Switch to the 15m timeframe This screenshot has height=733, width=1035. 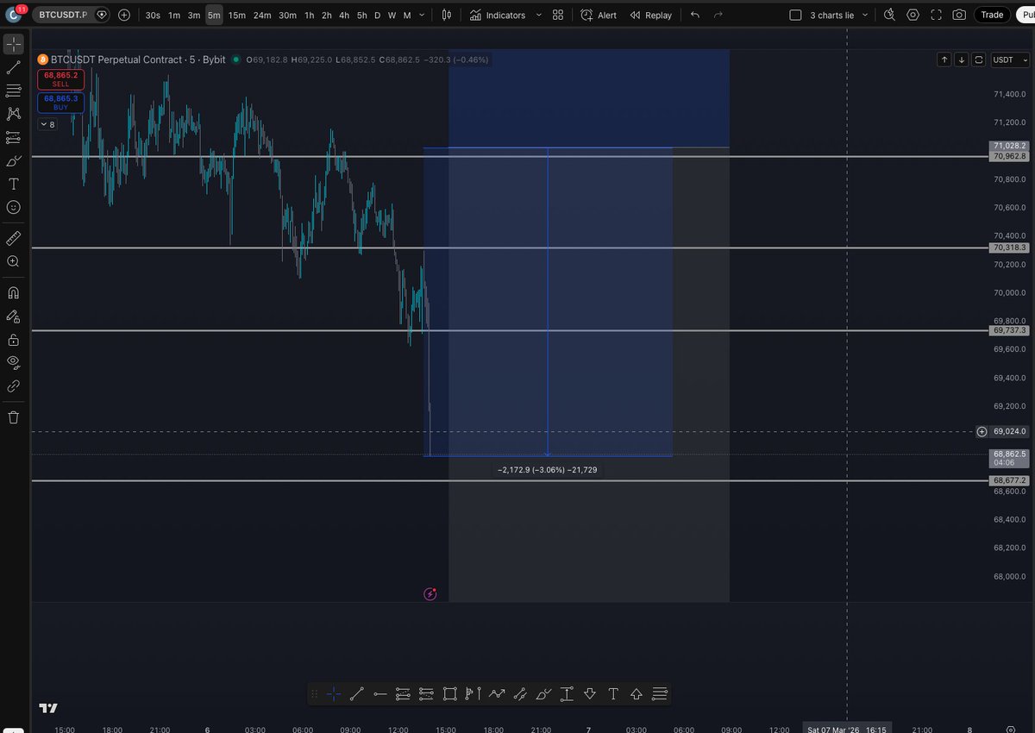coord(236,15)
